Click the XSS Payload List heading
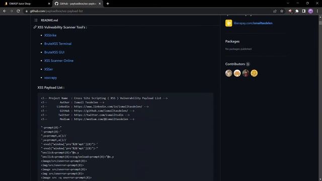The height and width of the screenshot is (181, 322). [51, 87]
